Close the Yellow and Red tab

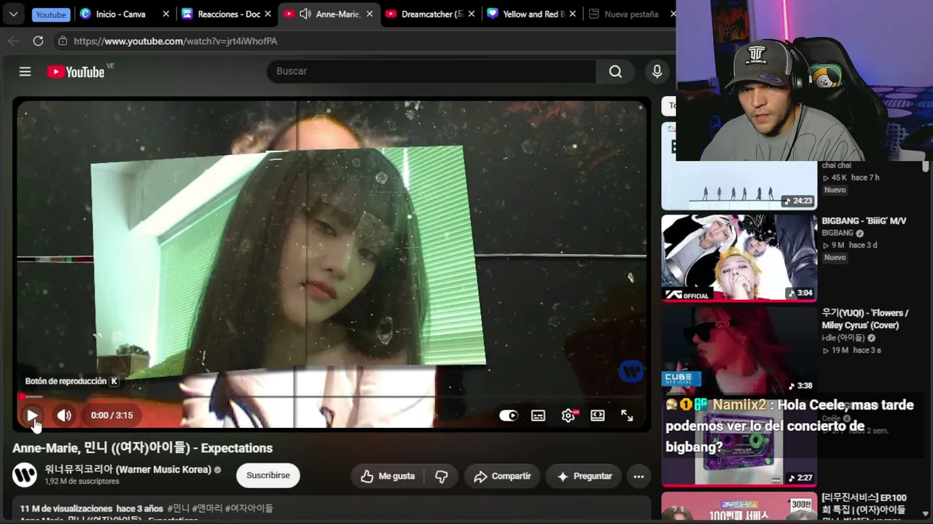pos(573,14)
